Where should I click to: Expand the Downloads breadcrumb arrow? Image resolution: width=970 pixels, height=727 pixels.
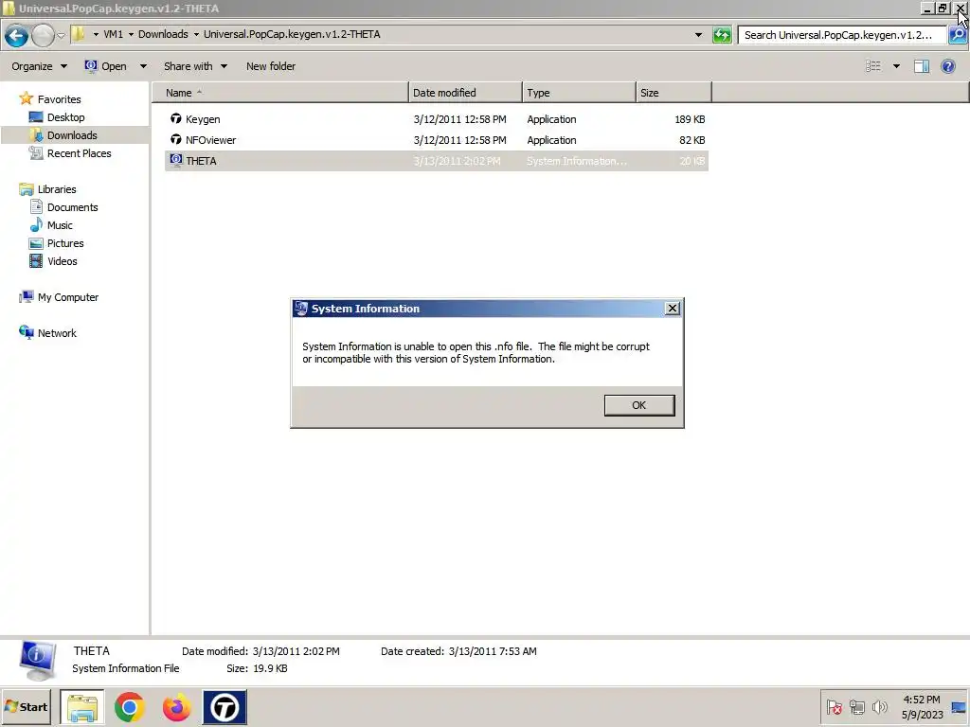click(131, 35)
